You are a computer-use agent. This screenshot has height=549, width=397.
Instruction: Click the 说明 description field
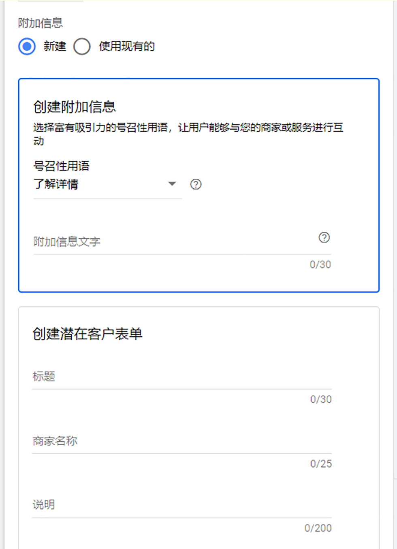(x=181, y=505)
